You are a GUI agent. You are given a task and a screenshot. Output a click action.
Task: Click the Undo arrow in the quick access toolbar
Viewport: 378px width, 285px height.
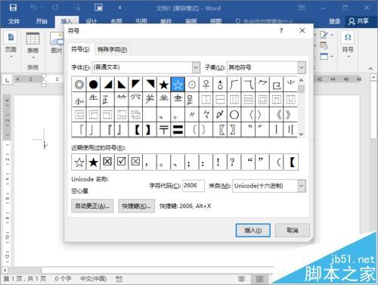click(33, 8)
